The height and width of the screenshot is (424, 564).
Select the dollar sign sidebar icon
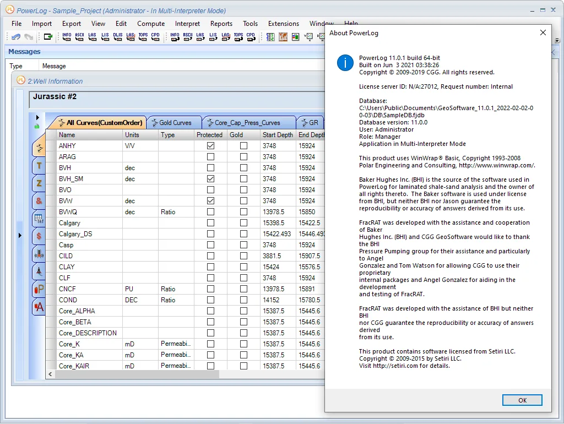39,236
